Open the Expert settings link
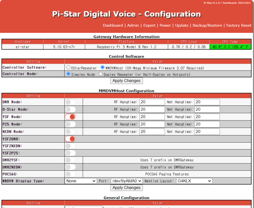This screenshot has height=208, width=254. click(149, 25)
